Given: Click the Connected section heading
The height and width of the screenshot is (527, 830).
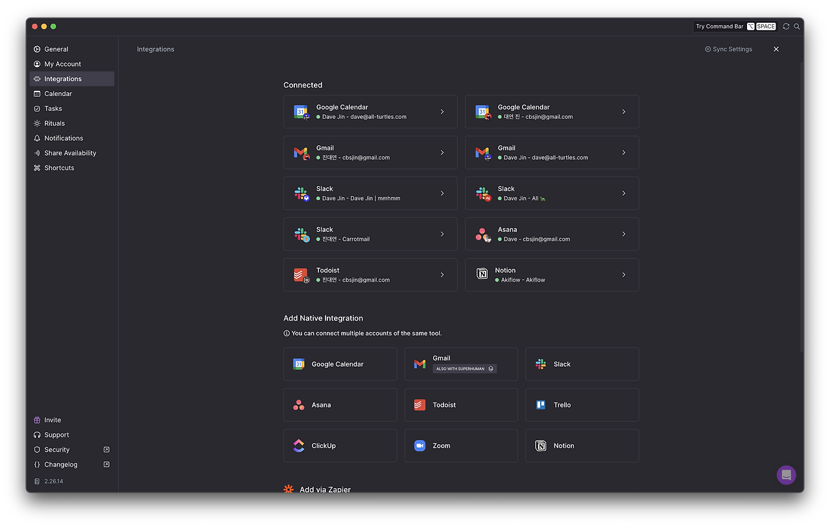Looking at the screenshot, I should click(x=303, y=85).
